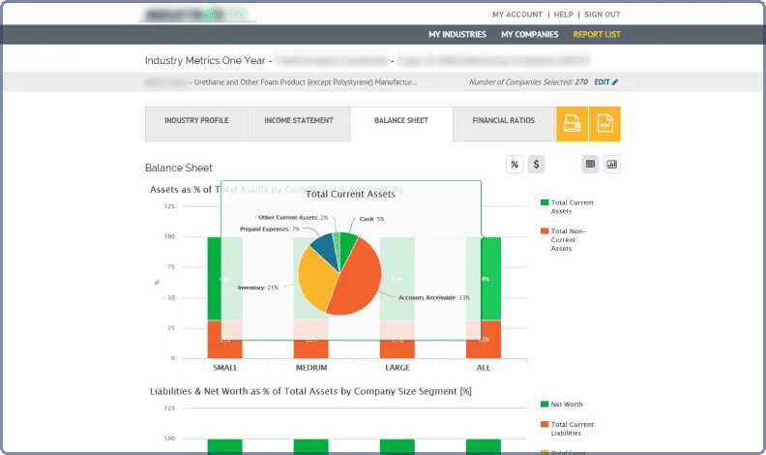Click the blurred site logo
The width and height of the screenshot is (766, 455).
tap(197, 15)
